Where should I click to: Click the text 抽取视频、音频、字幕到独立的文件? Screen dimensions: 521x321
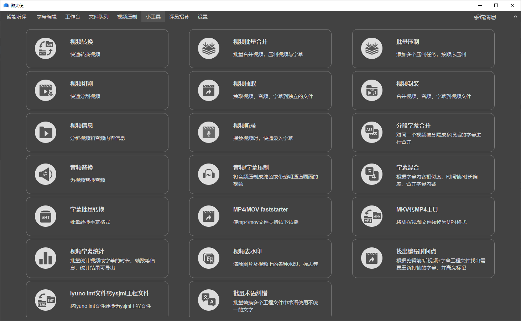point(273,96)
